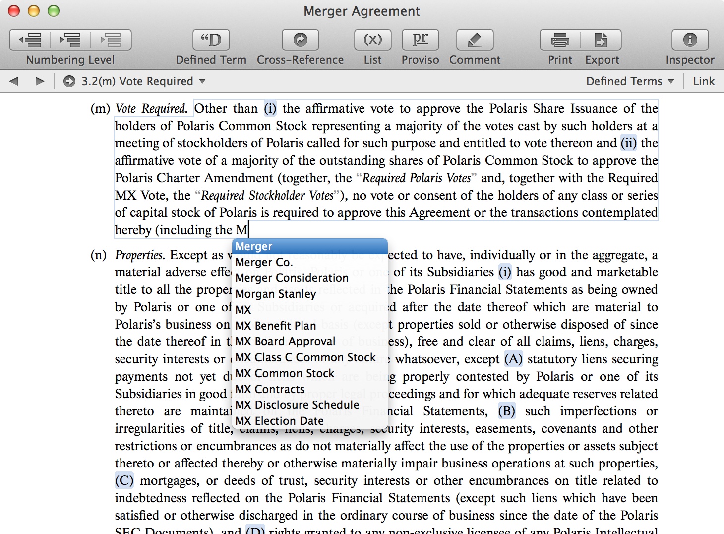The height and width of the screenshot is (534, 724).
Task: Select 'Merger Consideration' suggestion
Action: 310,278
